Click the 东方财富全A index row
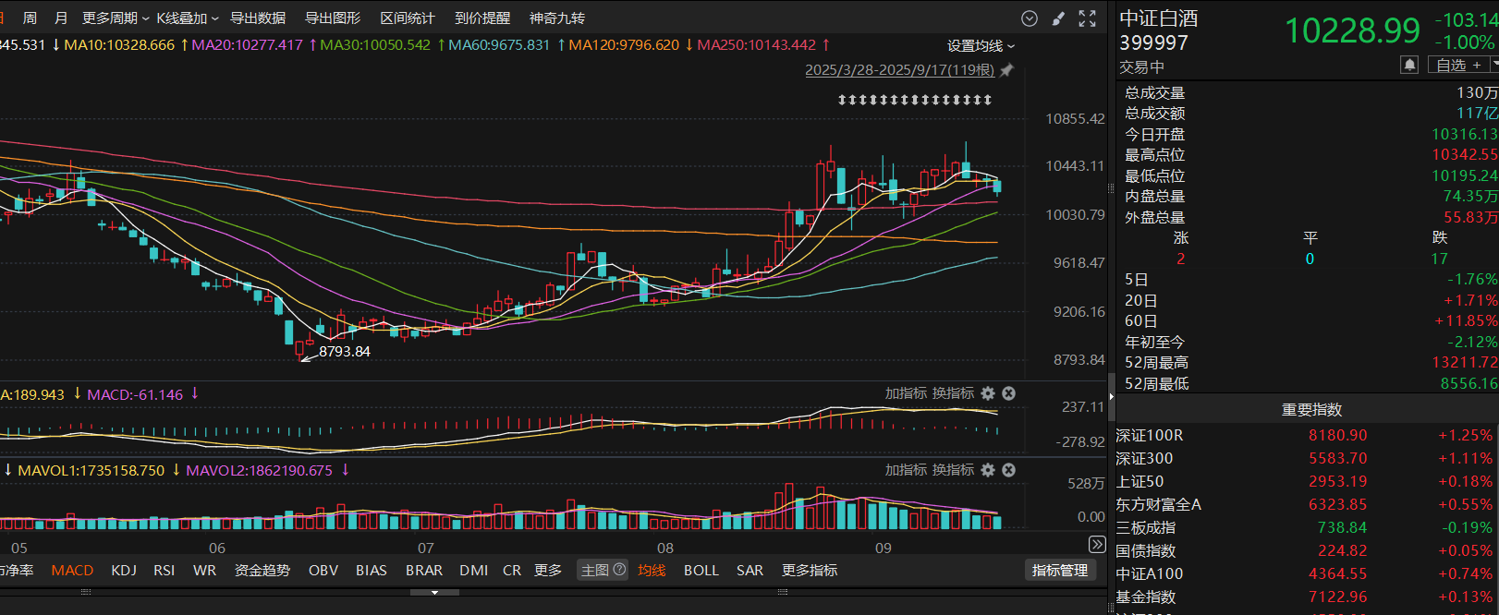The width and height of the screenshot is (1499, 615). point(1307,504)
